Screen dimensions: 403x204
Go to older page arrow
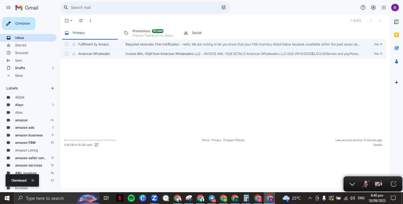click(380, 21)
